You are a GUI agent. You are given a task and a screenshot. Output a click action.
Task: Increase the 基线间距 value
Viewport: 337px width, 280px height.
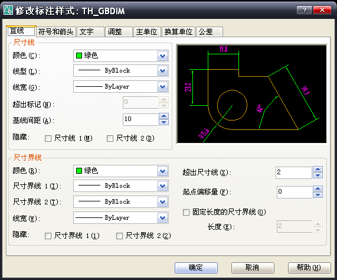[163, 116]
